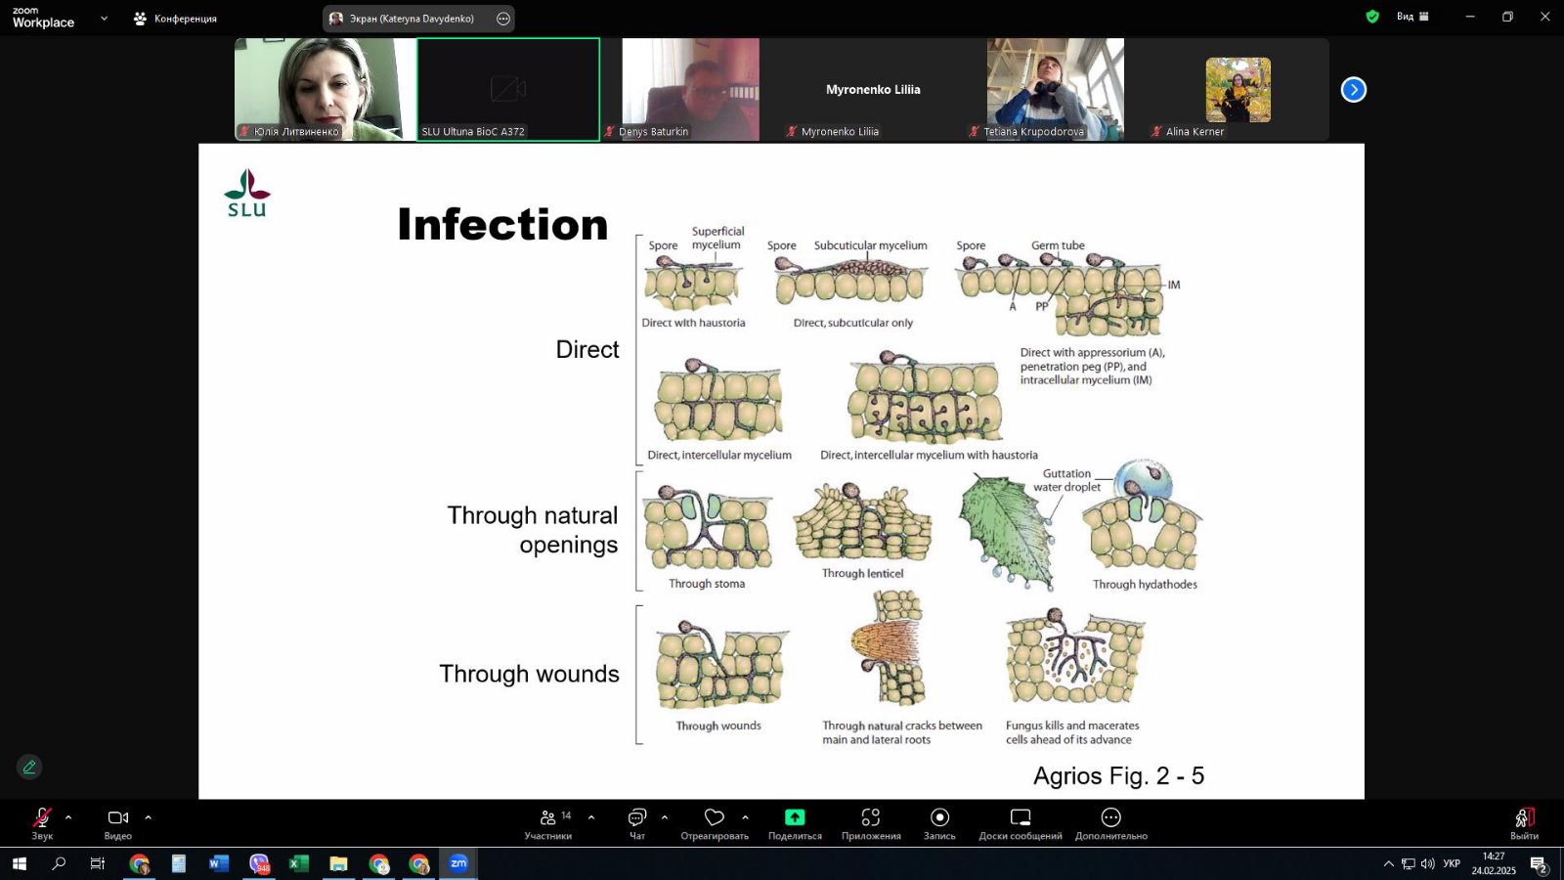Click the Конференция meeting tab
This screenshot has width=1564, height=880.
(x=176, y=19)
